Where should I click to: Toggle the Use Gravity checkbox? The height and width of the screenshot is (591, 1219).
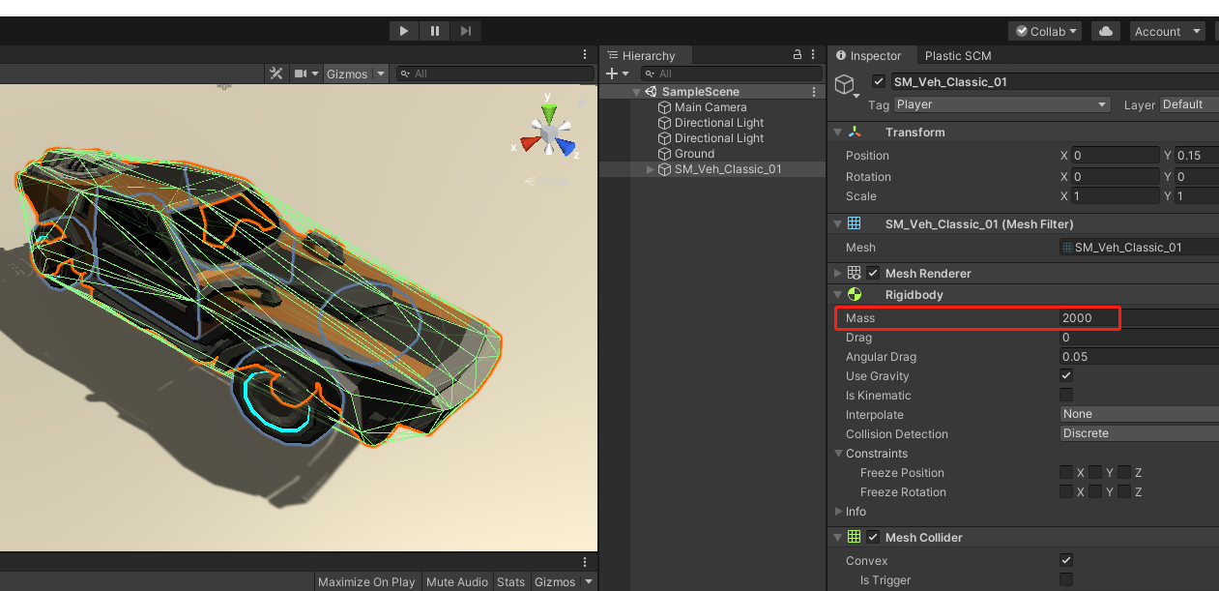tap(1066, 375)
